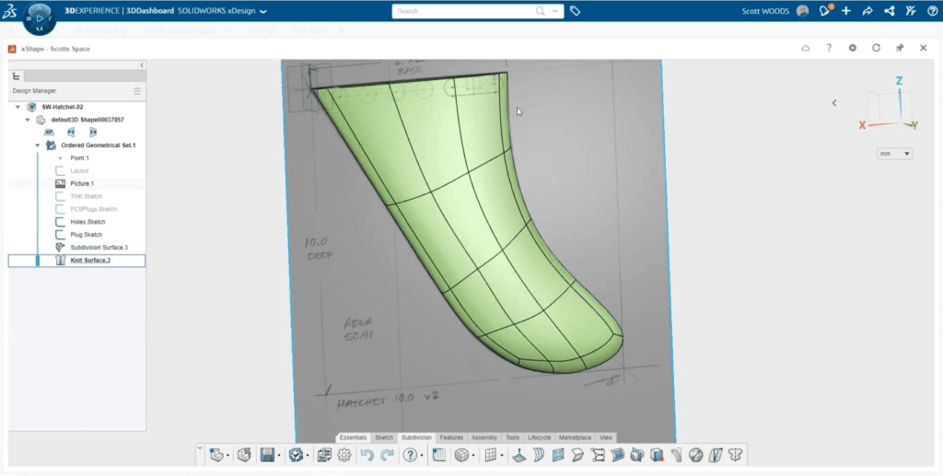Click the Undo arrow in bottom toolbar
The height and width of the screenshot is (476, 943).
(367, 455)
